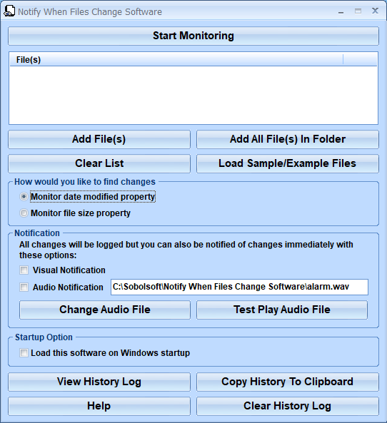Clear History Log
Image resolution: width=387 pixels, height=423 pixels.
coord(288,407)
